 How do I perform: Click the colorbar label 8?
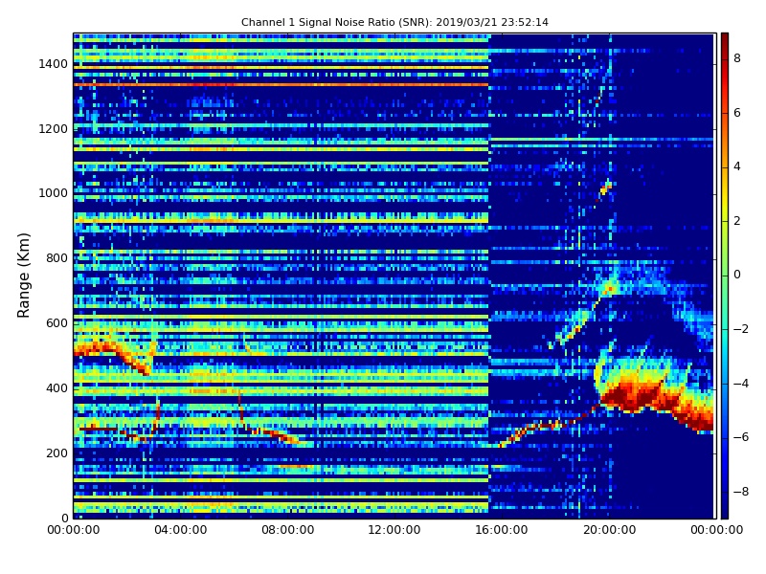point(737,58)
